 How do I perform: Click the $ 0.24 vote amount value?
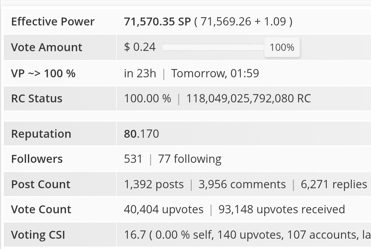pos(140,47)
